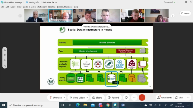193x108 pixels.
Task: Open the Chat panel
Action: tap(179, 97)
